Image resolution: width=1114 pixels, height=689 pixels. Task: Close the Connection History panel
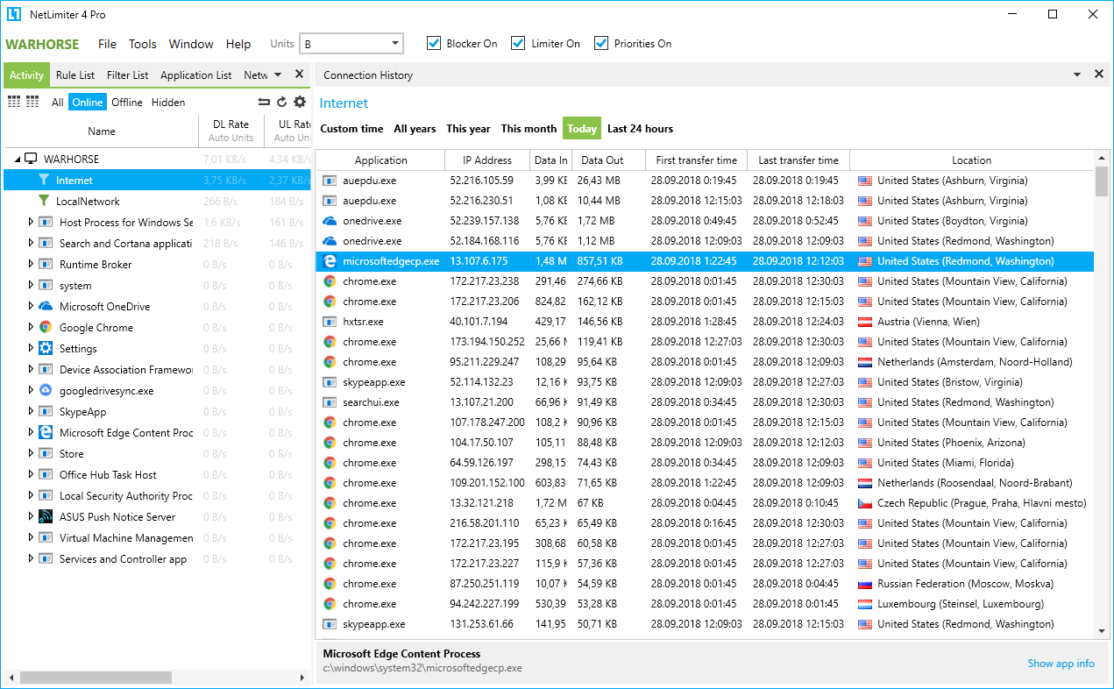(1099, 75)
